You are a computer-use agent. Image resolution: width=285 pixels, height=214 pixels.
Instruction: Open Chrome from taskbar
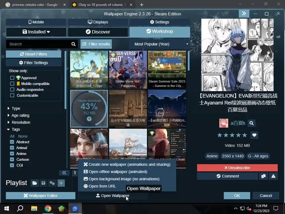pos(48,208)
